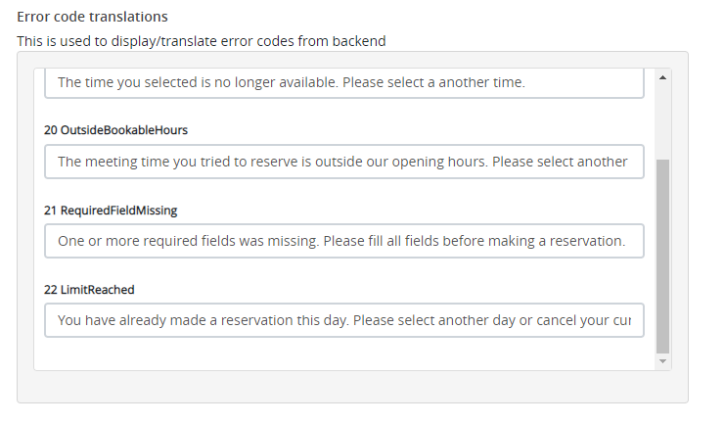Screen dimensions: 724x424
Task: Focus the 'time you selected is no longer available' field
Action: tap(343, 82)
